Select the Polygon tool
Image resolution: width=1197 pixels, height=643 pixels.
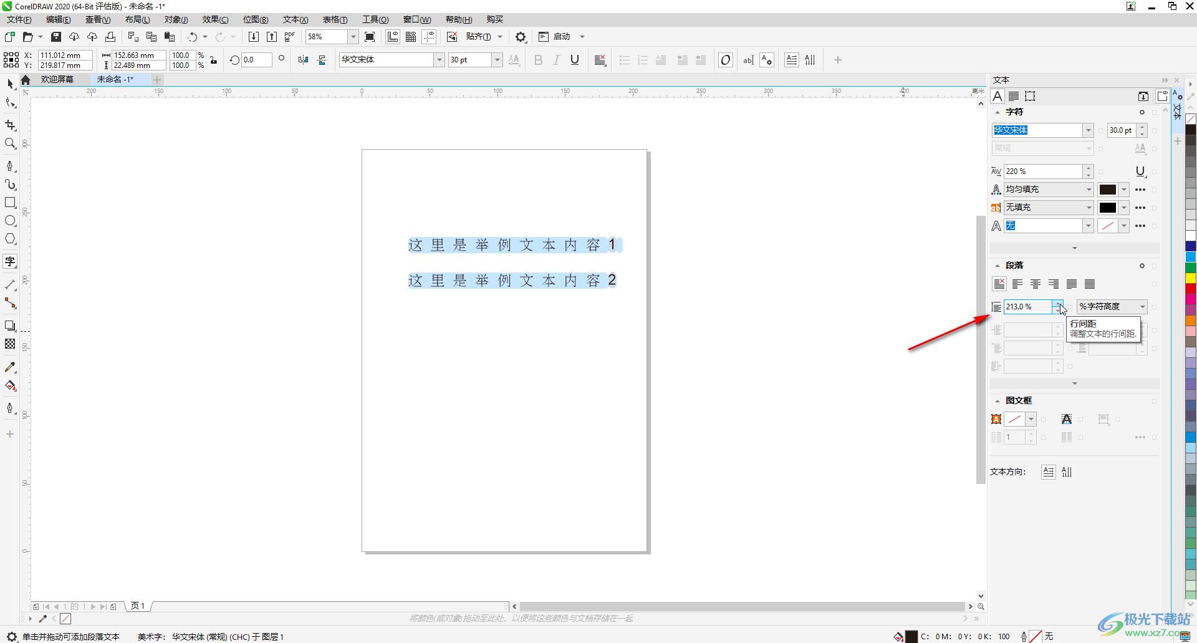point(10,239)
